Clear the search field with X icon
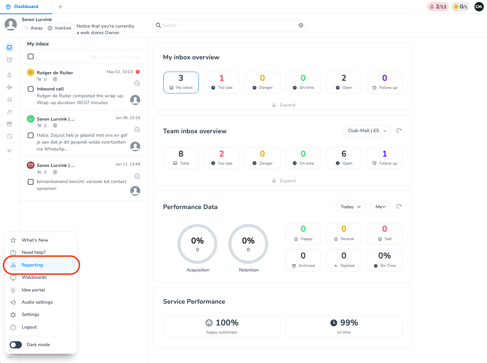Image resolution: width=487 pixels, height=363 pixels. point(301,25)
